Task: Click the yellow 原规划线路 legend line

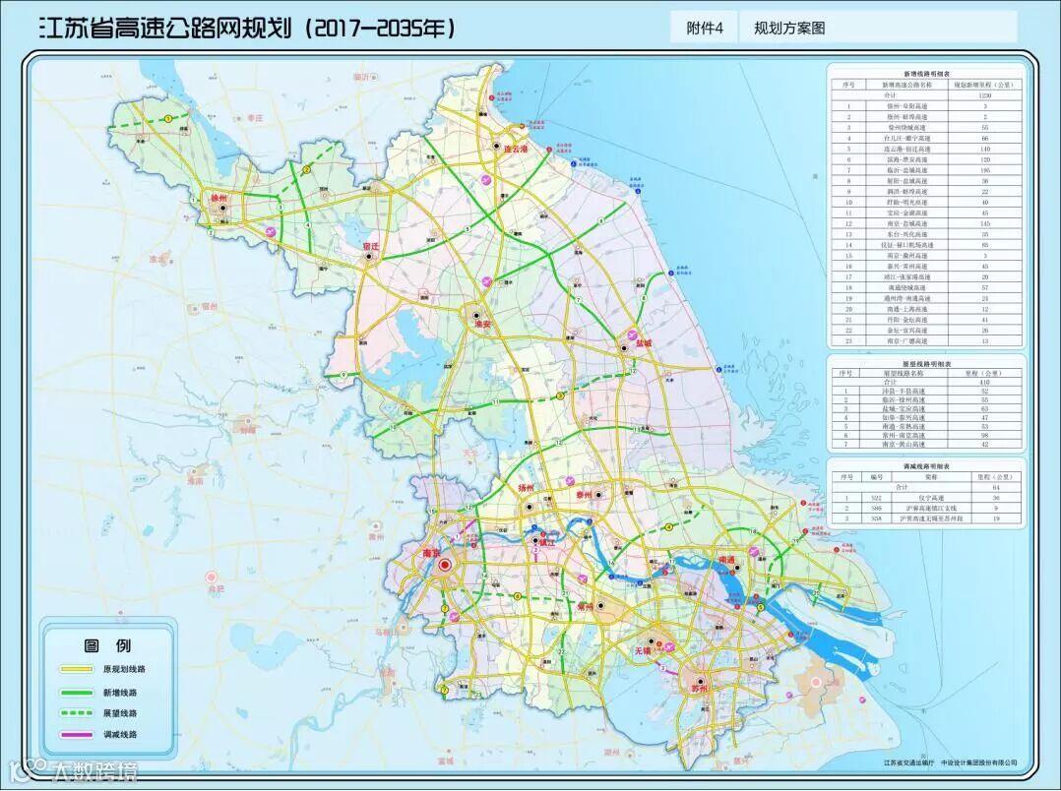Action: 76,669
